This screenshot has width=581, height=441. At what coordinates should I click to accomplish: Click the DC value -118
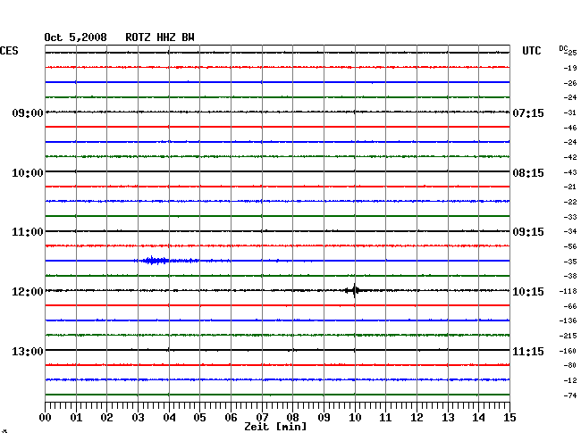[568, 292]
